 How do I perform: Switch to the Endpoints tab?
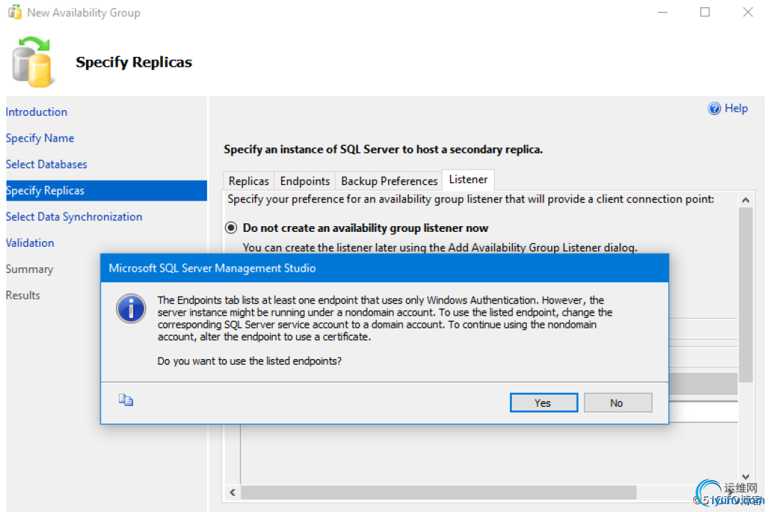click(305, 181)
